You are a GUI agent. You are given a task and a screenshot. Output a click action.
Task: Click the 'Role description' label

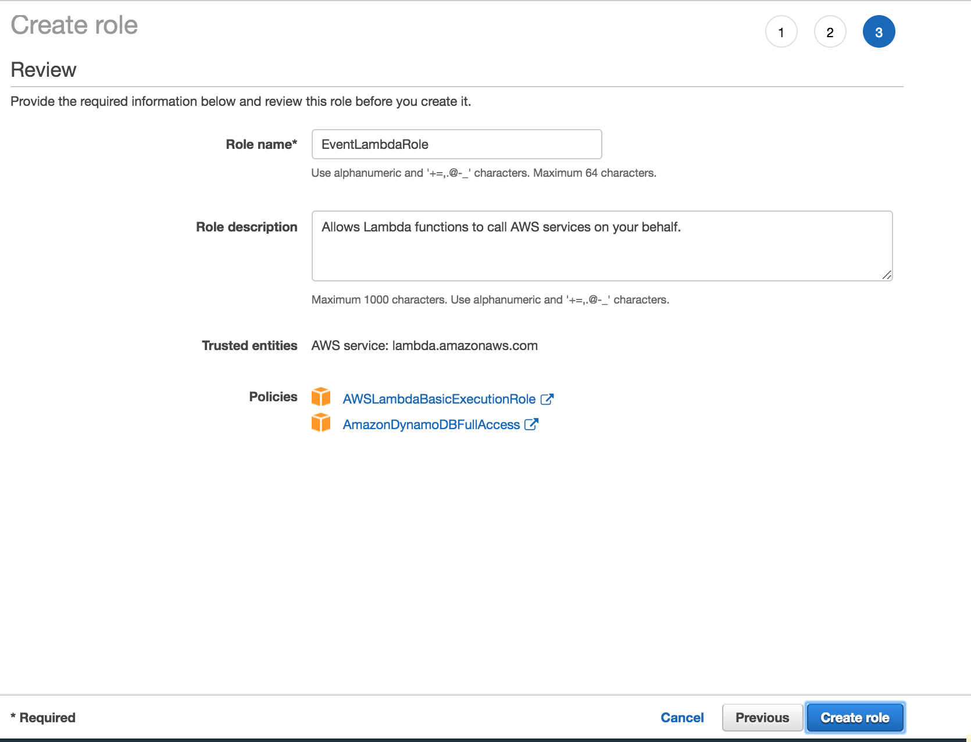point(247,227)
